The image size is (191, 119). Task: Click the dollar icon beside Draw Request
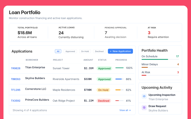[x=144, y=108]
